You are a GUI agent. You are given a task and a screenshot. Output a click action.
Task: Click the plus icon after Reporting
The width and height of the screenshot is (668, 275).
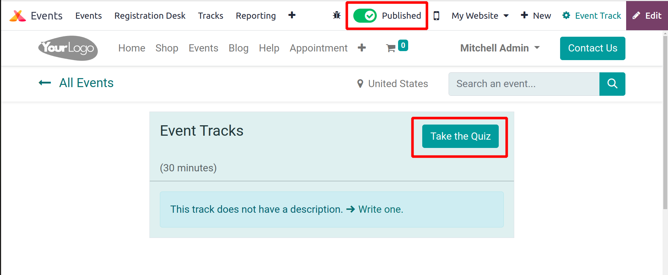pyautogui.click(x=292, y=15)
